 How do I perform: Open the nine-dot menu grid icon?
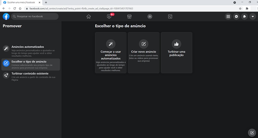point(228,16)
